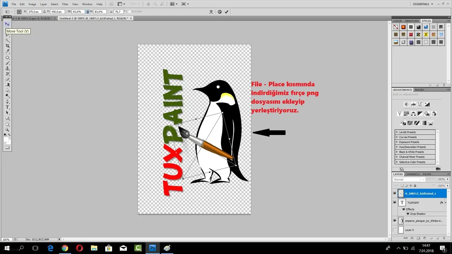Commit the transform with the checkmark

pyautogui.click(x=226, y=12)
